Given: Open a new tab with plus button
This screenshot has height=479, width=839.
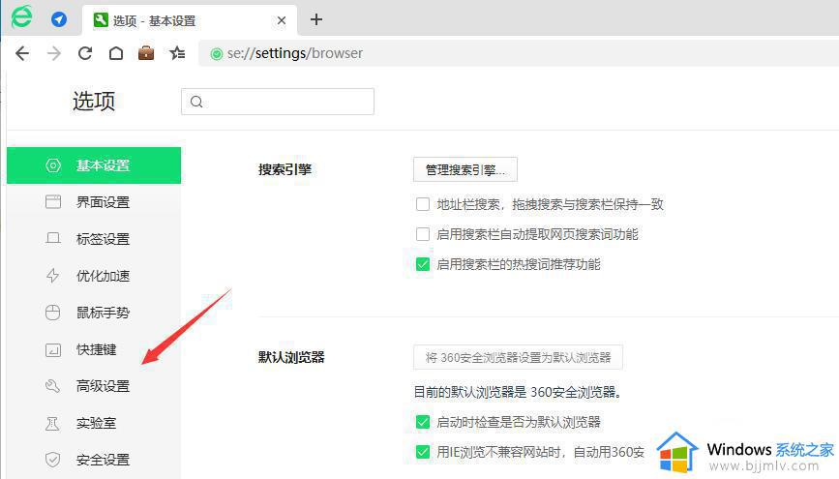Looking at the screenshot, I should 316,19.
